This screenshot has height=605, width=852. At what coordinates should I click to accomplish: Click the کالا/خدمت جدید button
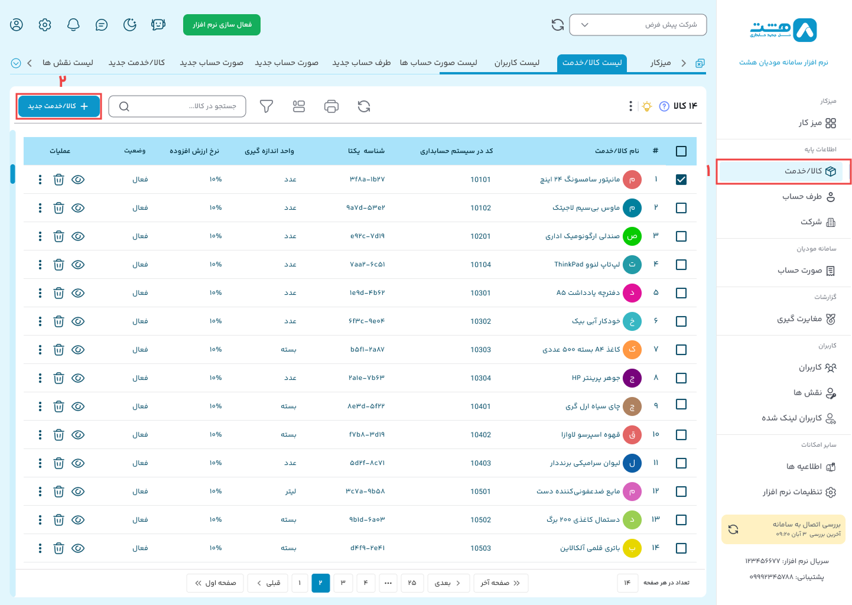(58, 106)
